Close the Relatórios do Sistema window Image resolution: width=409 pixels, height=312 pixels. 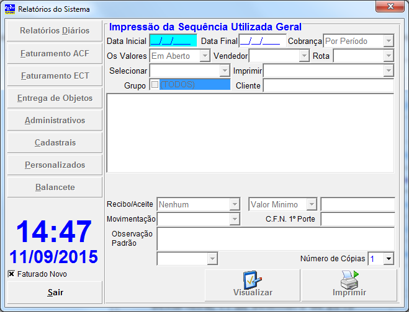(390, 6)
